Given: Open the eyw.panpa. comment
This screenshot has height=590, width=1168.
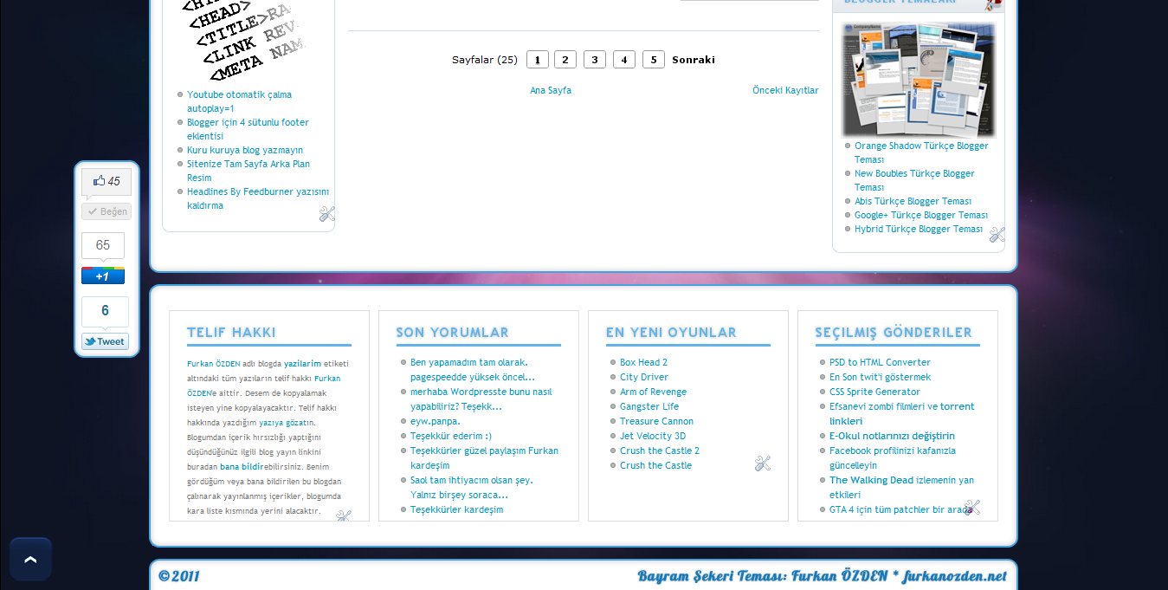Looking at the screenshot, I should pos(435,421).
